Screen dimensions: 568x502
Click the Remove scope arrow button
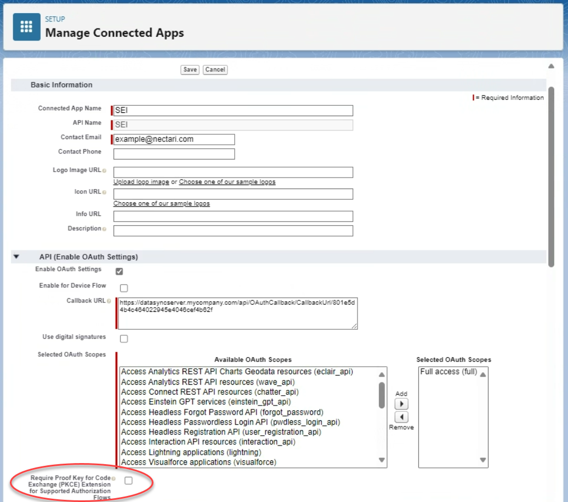pos(401,417)
